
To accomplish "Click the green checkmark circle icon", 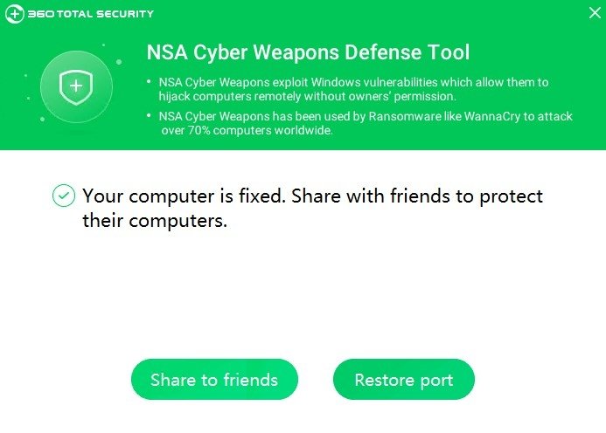I will coord(63,196).
